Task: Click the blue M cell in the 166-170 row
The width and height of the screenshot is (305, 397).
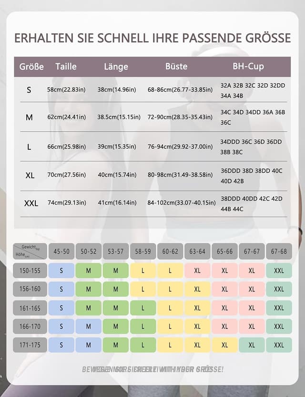Action: point(89,326)
